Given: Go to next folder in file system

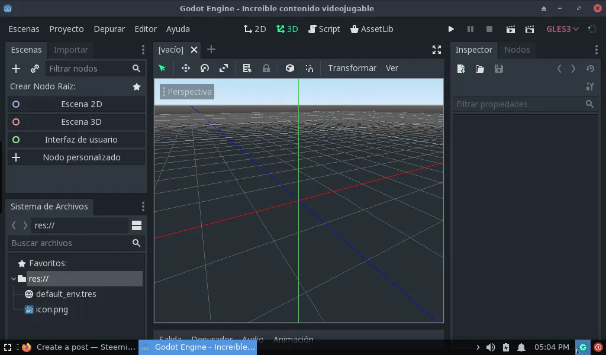Looking at the screenshot, I should click(x=25, y=225).
